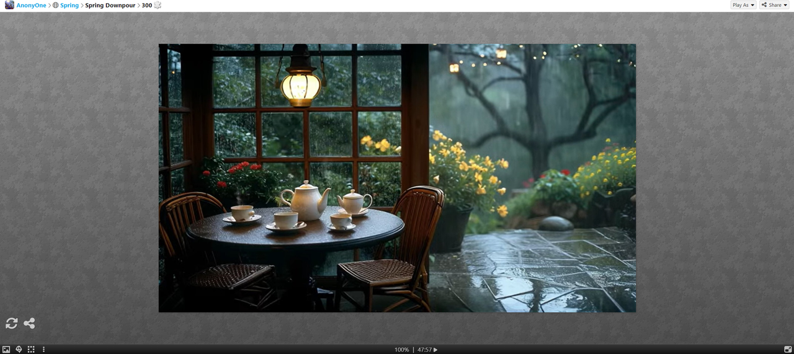The height and width of the screenshot is (354, 794).
Task: Open the three-dot more options menu
Action: 43,350
